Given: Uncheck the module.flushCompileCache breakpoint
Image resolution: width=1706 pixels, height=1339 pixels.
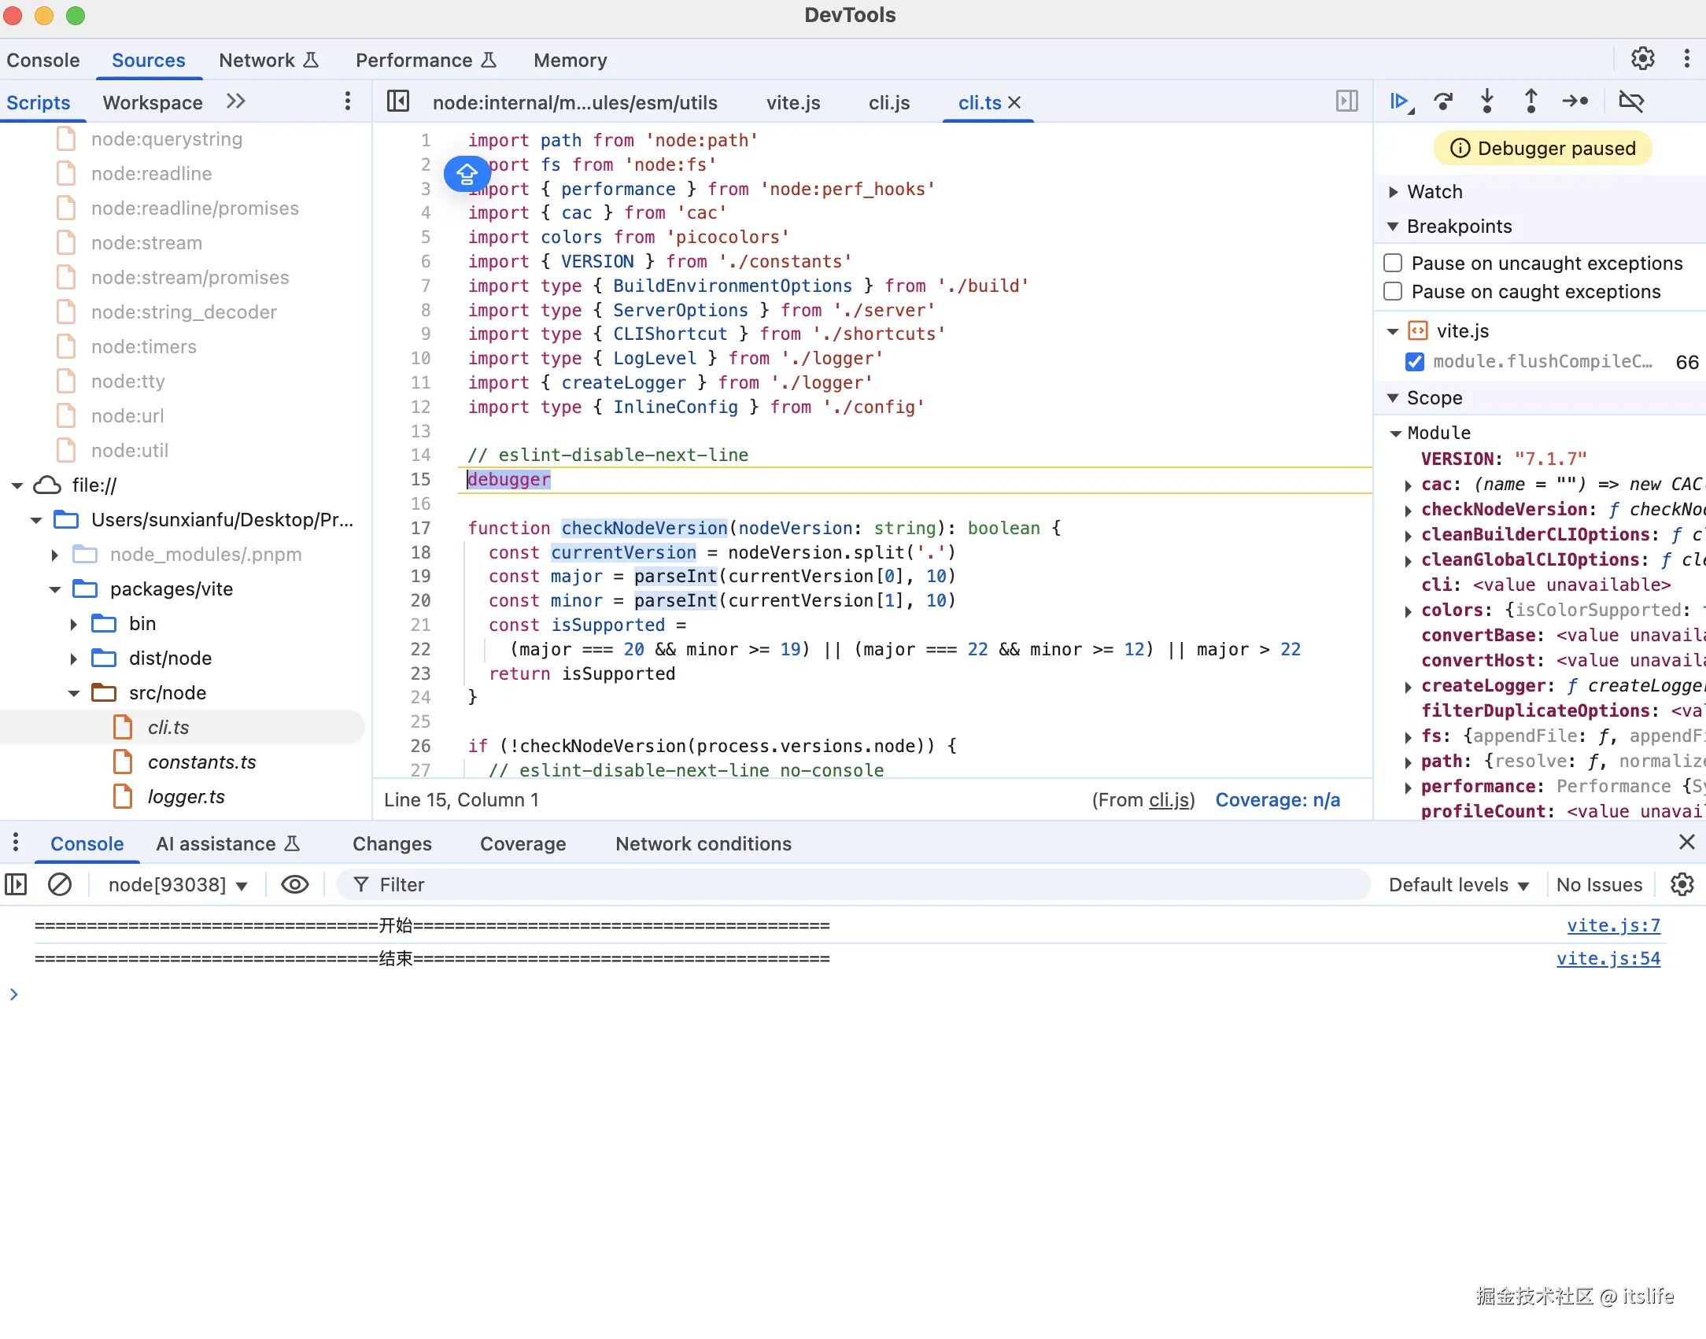Looking at the screenshot, I should click(1414, 362).
